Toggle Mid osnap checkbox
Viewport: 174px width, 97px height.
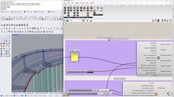tap(14, 96)
